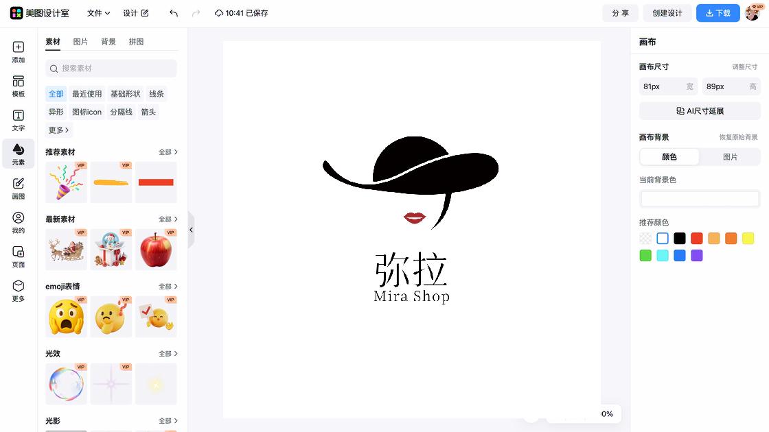
Task: Switch to the 拼图 tab
Action: [137, 42]
